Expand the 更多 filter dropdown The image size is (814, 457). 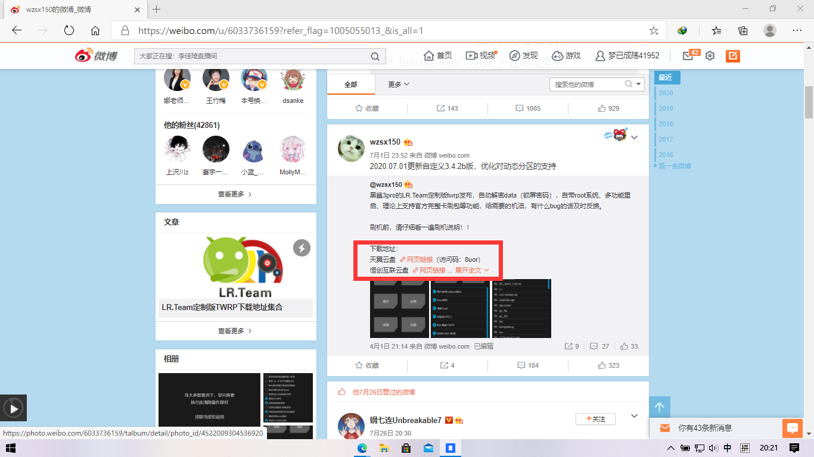tap(399, 84)
